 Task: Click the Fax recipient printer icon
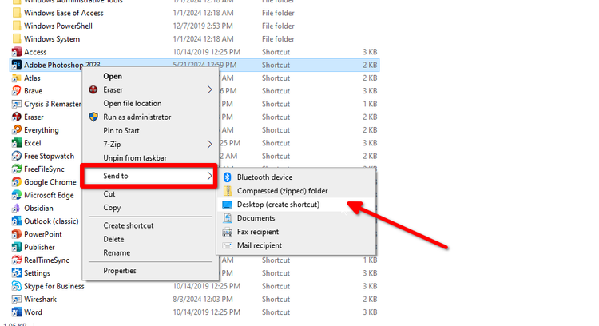(x=228, y=232)
